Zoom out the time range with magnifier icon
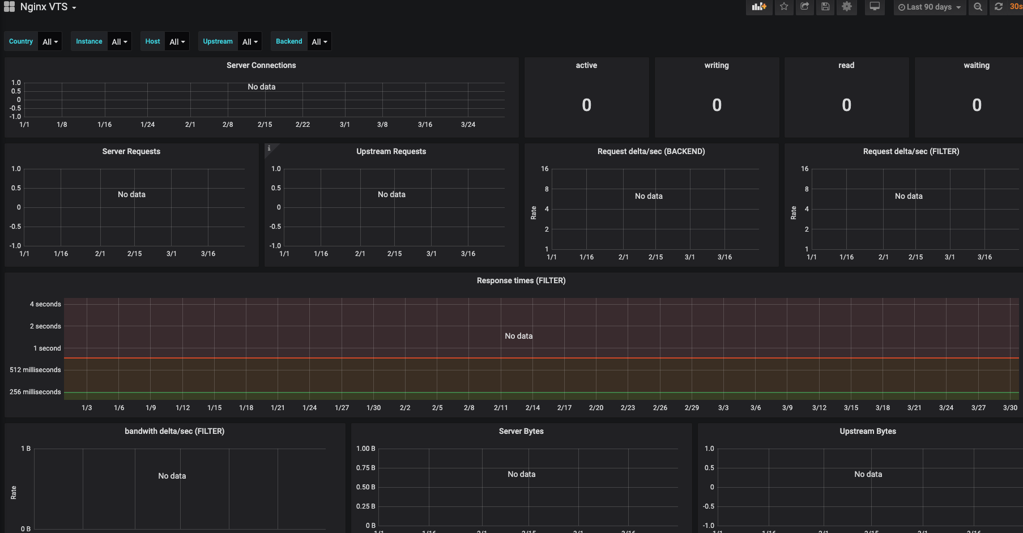 click(x=978, y=7)
